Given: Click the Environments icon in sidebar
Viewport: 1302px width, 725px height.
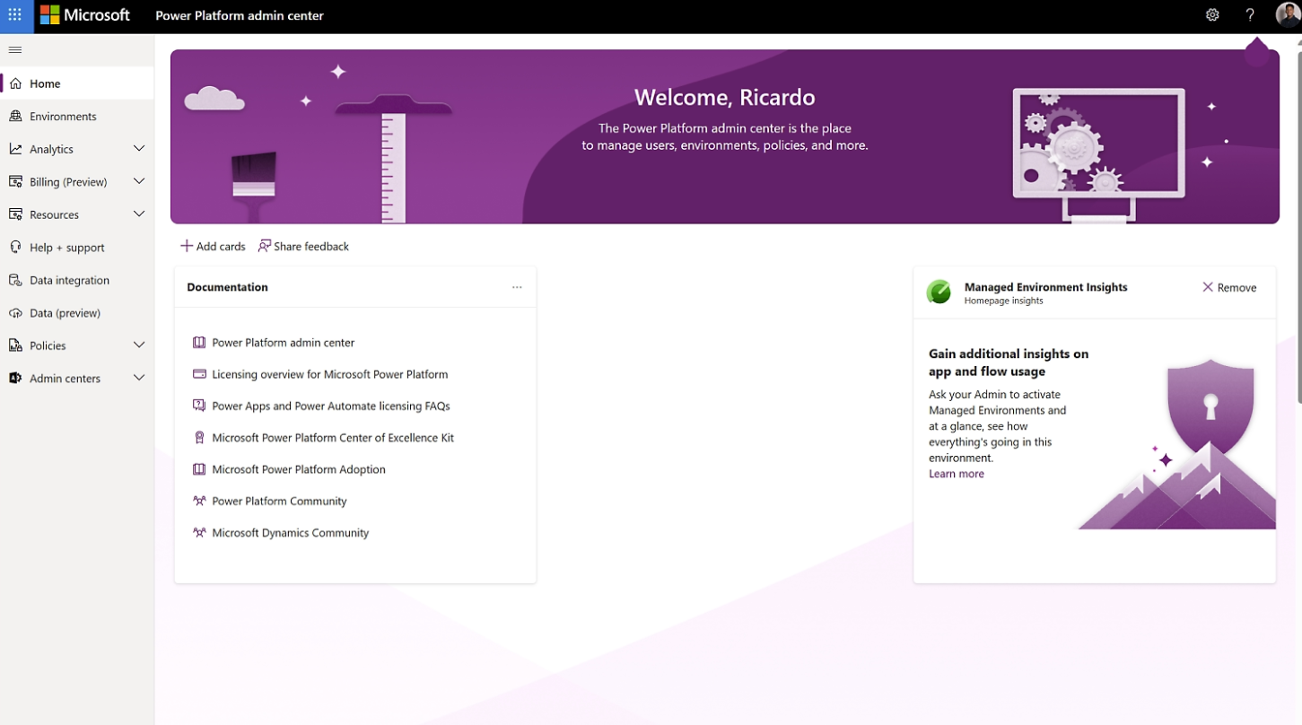Looking at the screenshot, I should pyautogui.click(x=15, y=117).
